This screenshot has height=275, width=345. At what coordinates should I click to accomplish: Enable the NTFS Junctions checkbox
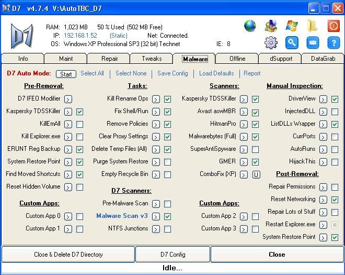point(167,229)
